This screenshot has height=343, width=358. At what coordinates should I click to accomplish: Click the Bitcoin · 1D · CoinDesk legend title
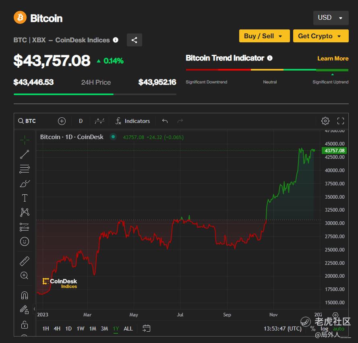coord(72,137)
